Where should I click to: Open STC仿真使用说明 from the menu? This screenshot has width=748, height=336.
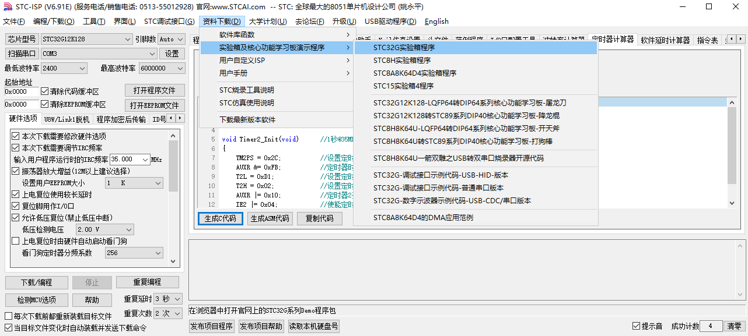[x=277, y=103]
